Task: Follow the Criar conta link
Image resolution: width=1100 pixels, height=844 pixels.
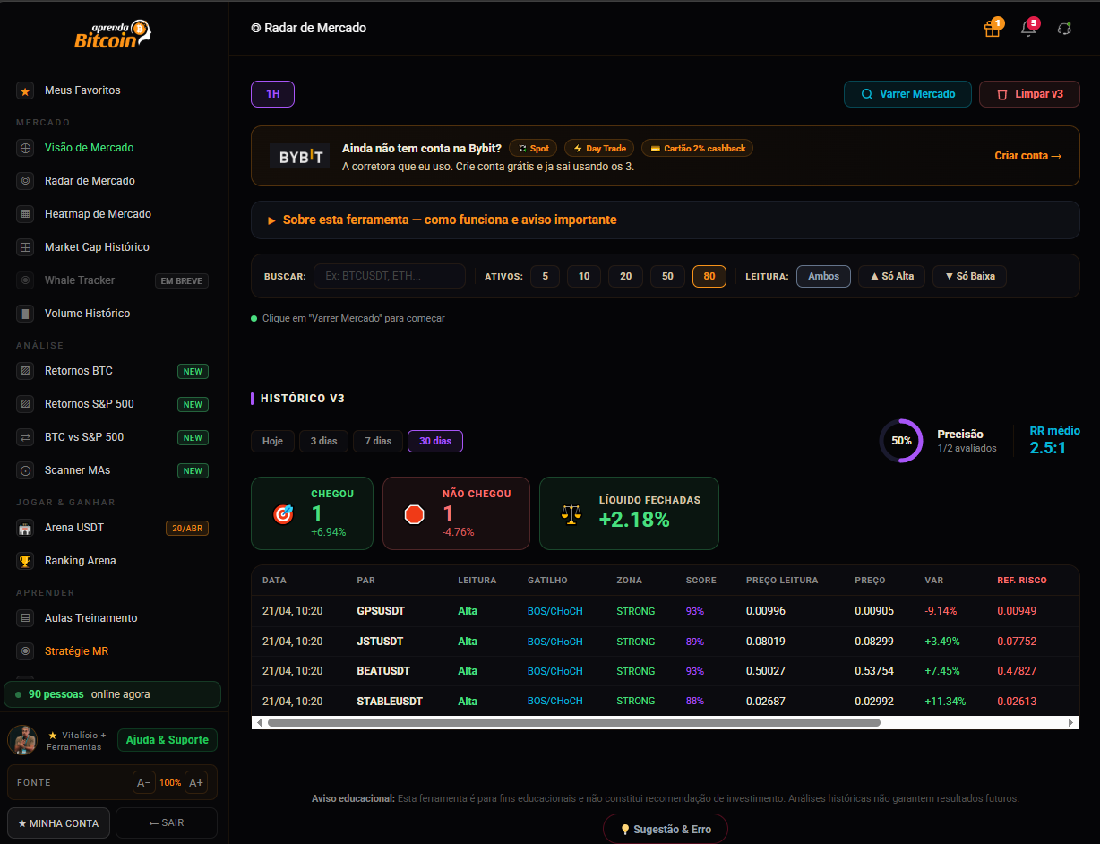Action: [1028, 156]
